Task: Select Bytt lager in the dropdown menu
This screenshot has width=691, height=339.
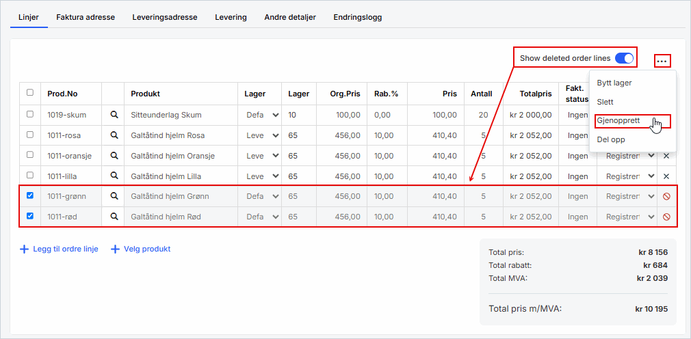Action: 614,83
